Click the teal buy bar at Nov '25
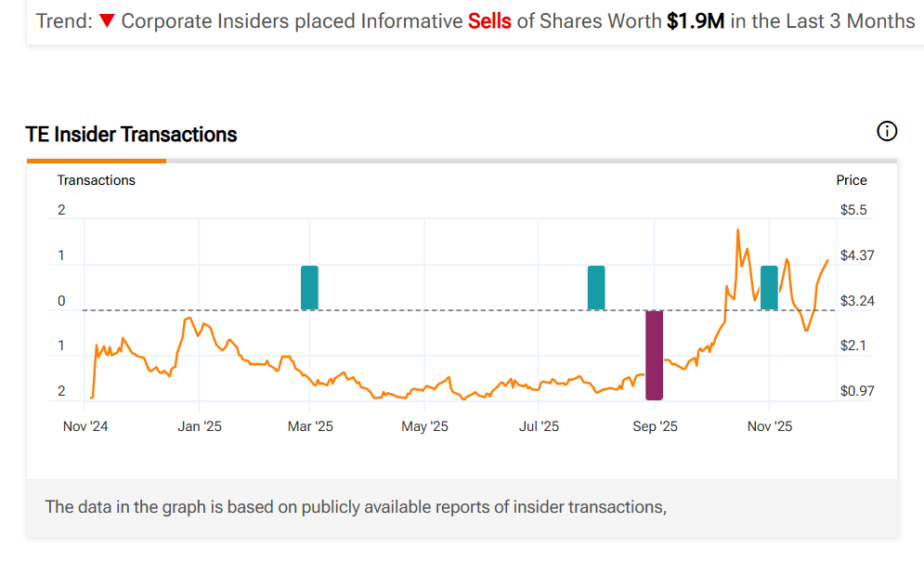Viewport: 924px width, 562px height. pyautogui.click(x=769, y=287)
